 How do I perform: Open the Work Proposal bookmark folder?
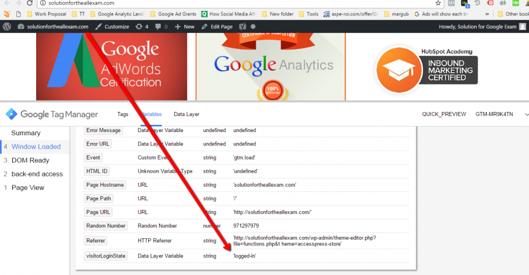(46, 14)
